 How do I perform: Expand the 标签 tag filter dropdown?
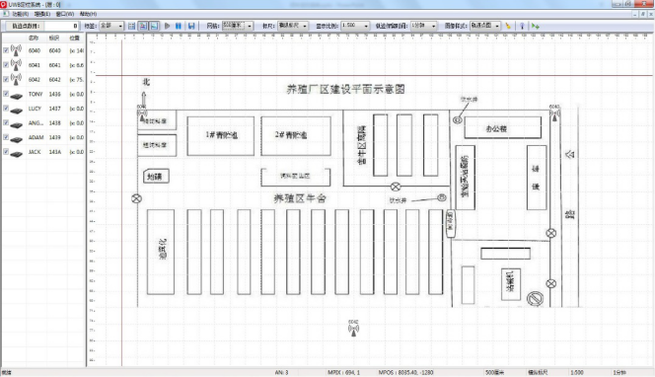pyautogui.click(x=111, y=26)
